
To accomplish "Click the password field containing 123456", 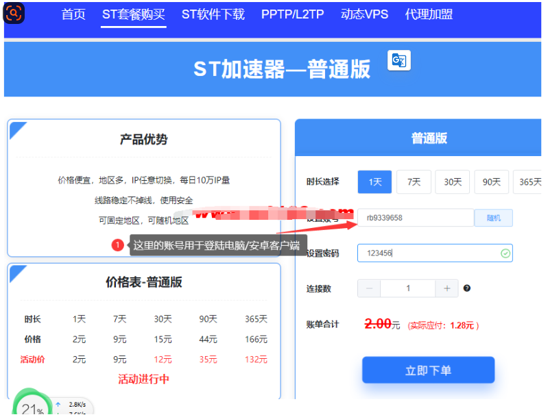I will coord(435,253).
